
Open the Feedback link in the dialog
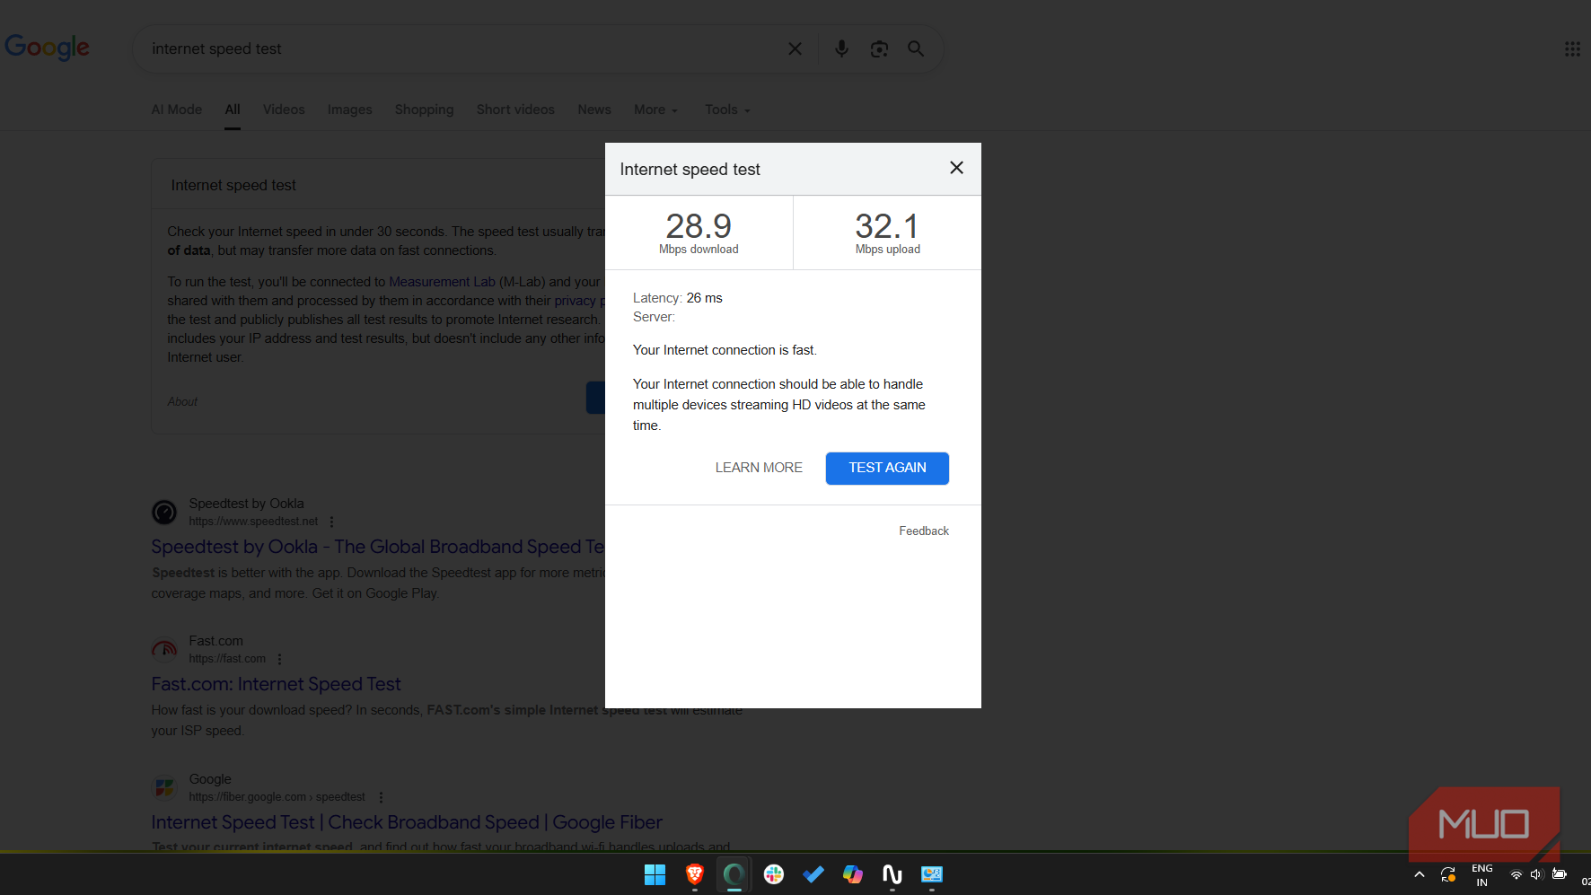point(923,531)
